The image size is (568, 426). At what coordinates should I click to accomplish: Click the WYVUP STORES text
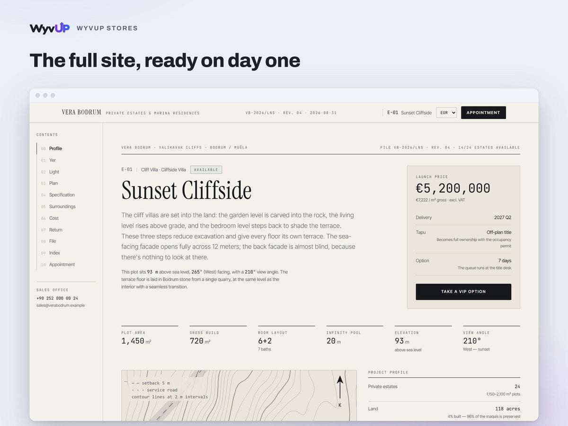pyautogui.click(x=107, y=28)
